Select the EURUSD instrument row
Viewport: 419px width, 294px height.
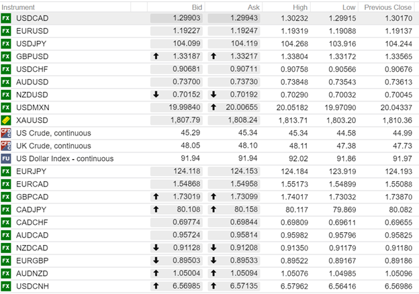coord(34,31)
